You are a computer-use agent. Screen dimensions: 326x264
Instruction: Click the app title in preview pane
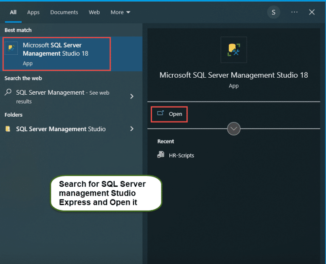click(234, 75)
